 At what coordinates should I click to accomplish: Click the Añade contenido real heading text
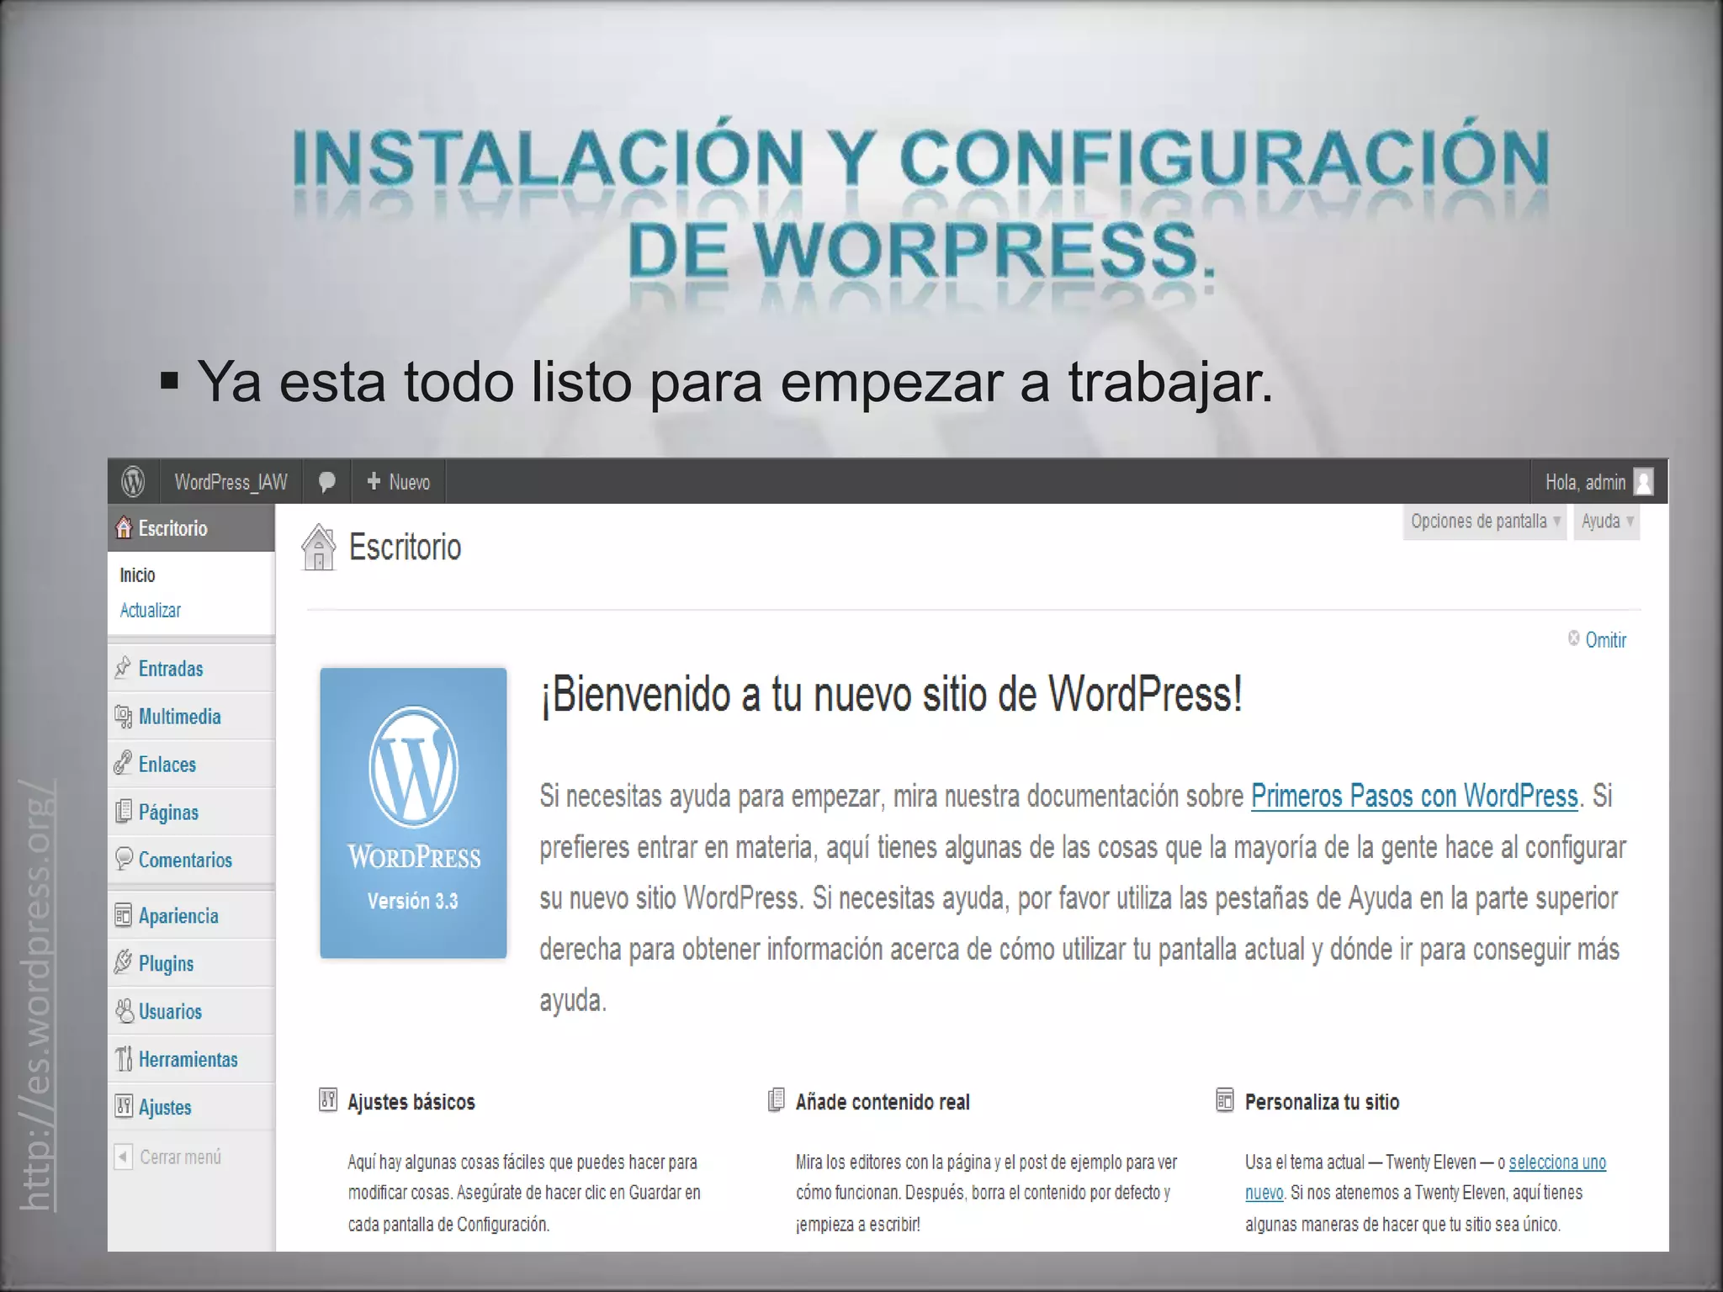click(x=883, y=1101)
